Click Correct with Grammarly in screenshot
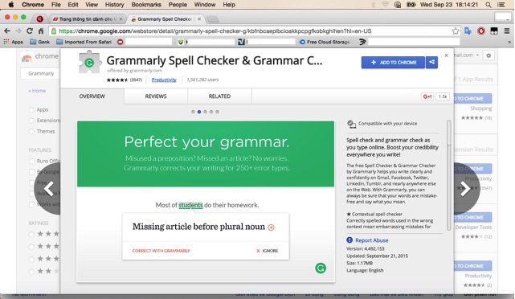Viewport: 515px width, 299px height. (x=161, y=251)
